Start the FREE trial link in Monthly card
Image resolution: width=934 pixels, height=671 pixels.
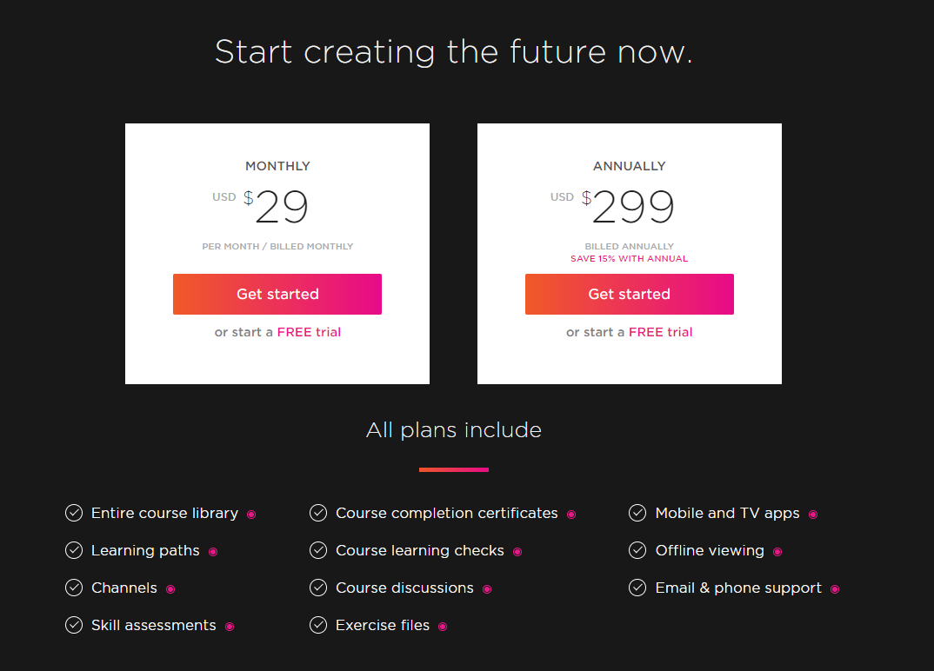tap(309, 332)
